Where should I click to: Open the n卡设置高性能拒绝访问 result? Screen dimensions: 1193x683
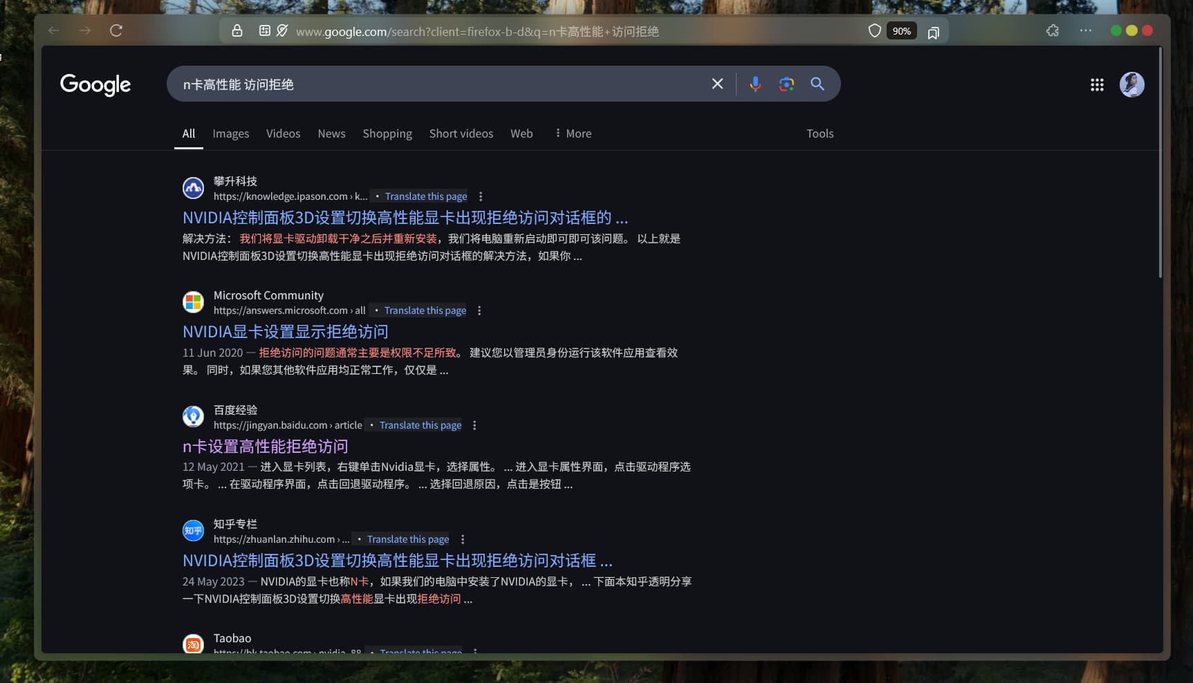(x=266, y=447)
